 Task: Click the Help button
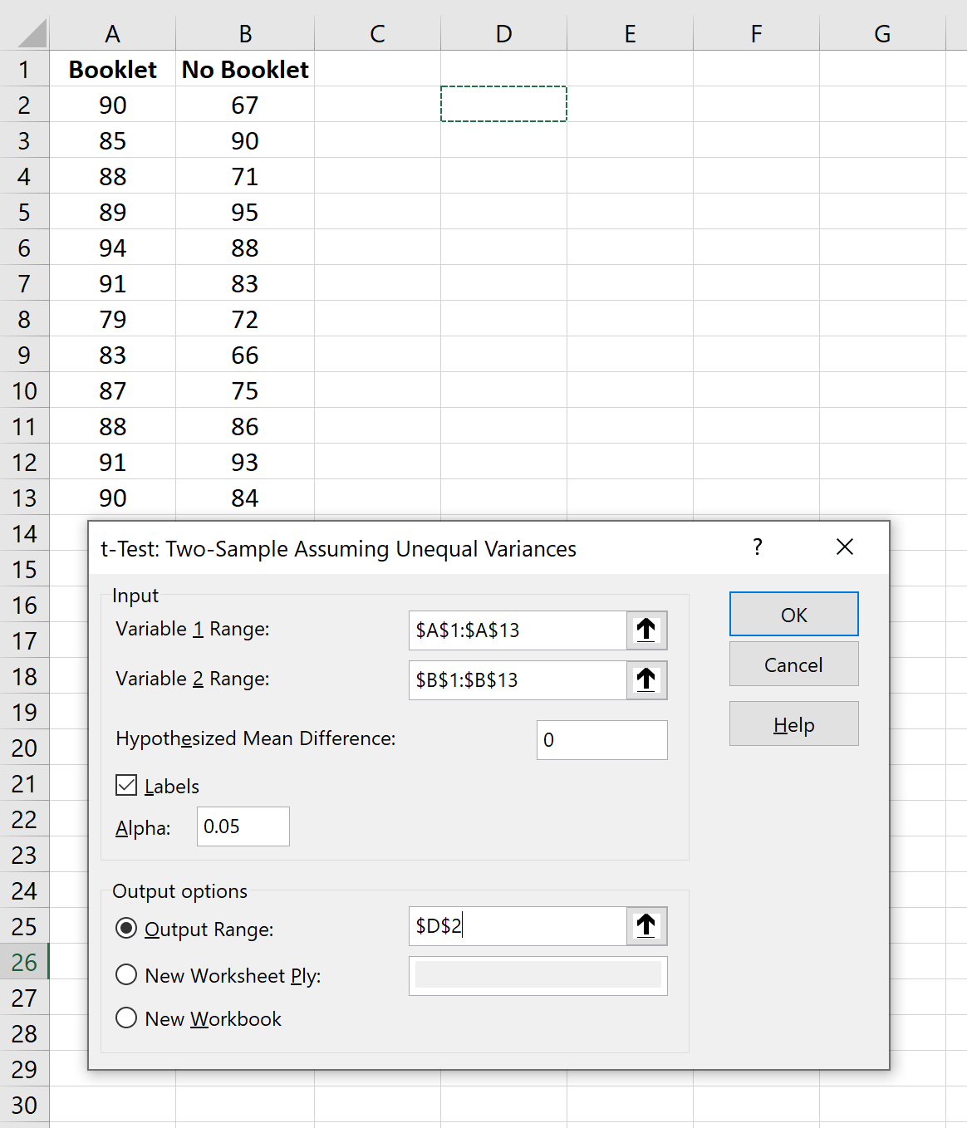(x=793, y=723)
